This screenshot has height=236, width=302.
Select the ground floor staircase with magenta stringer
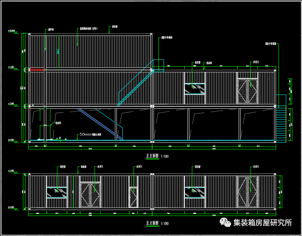[101, 124]
